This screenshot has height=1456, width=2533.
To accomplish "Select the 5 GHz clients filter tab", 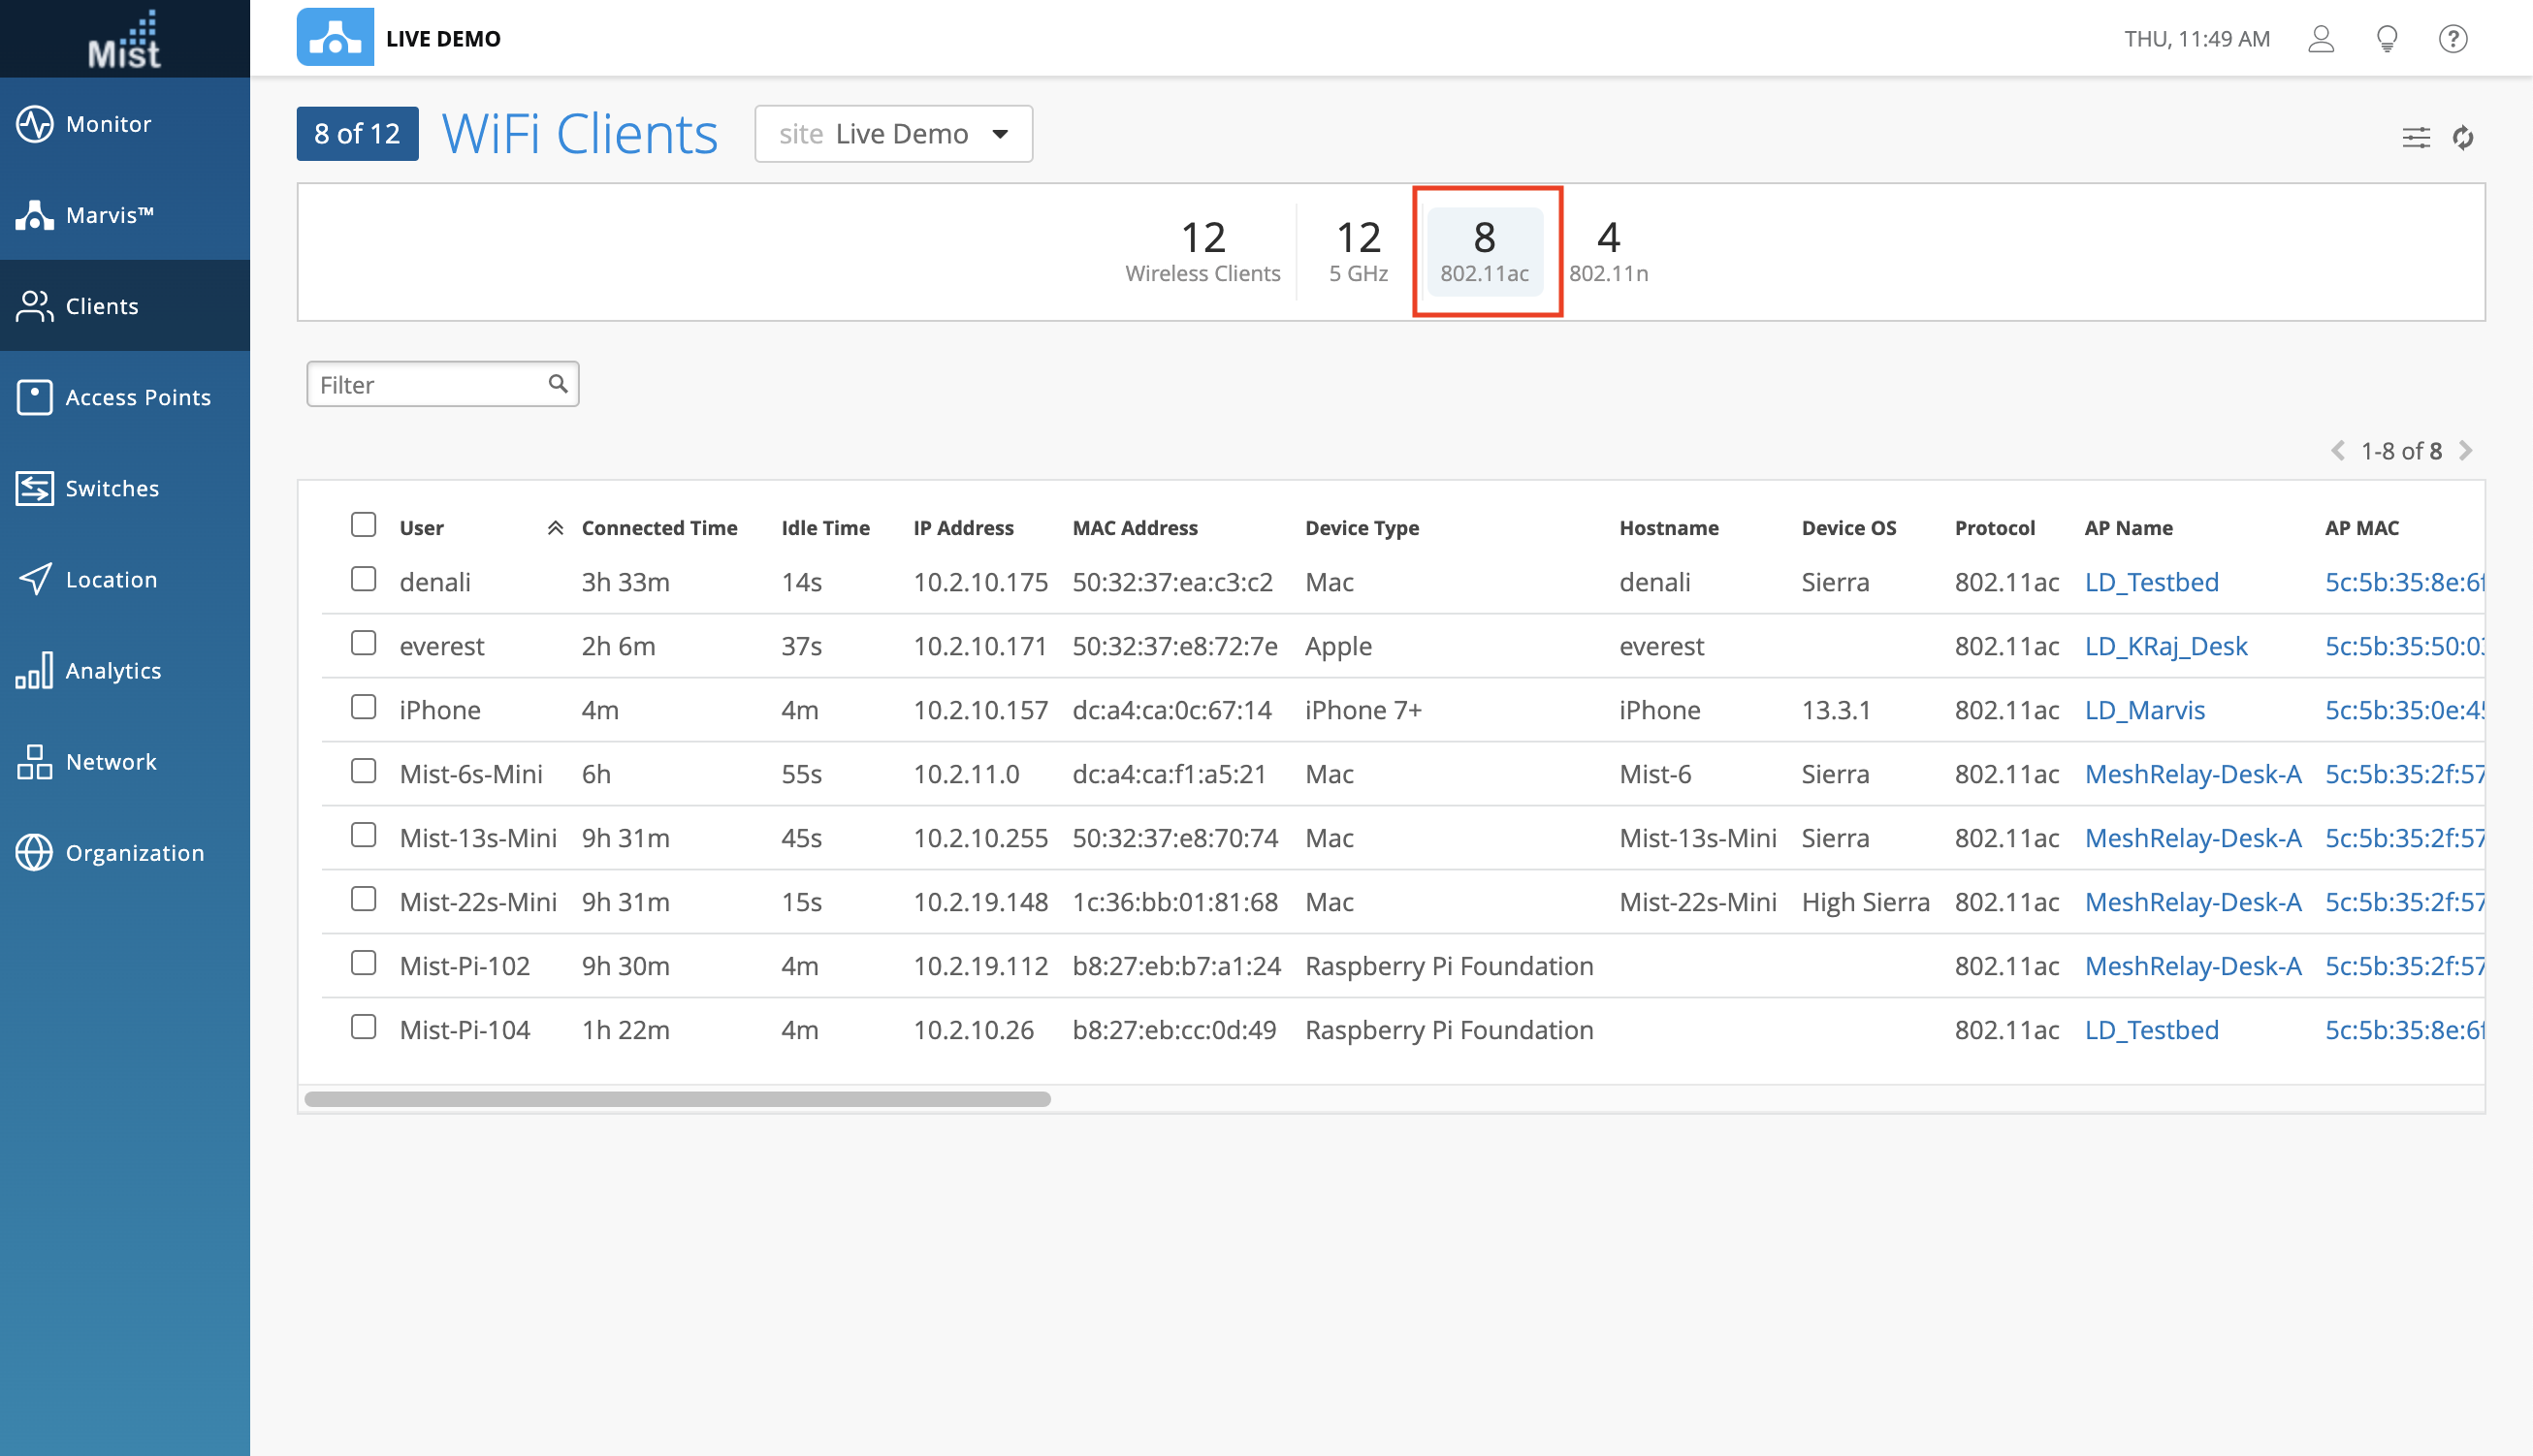I will (1358, 252).
